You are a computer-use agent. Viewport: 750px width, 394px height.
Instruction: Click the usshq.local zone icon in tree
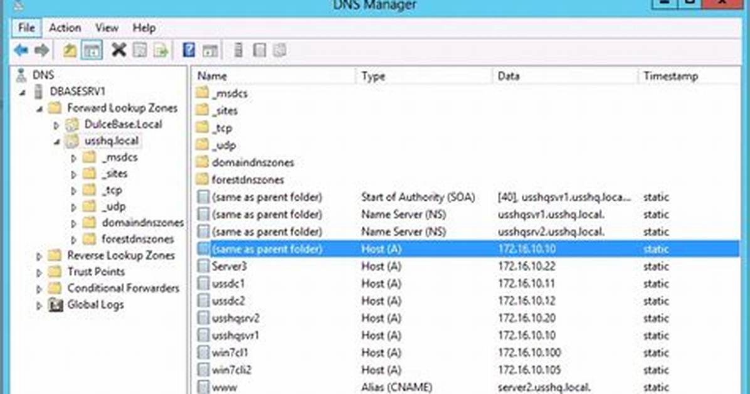click(x=72, y=141)
